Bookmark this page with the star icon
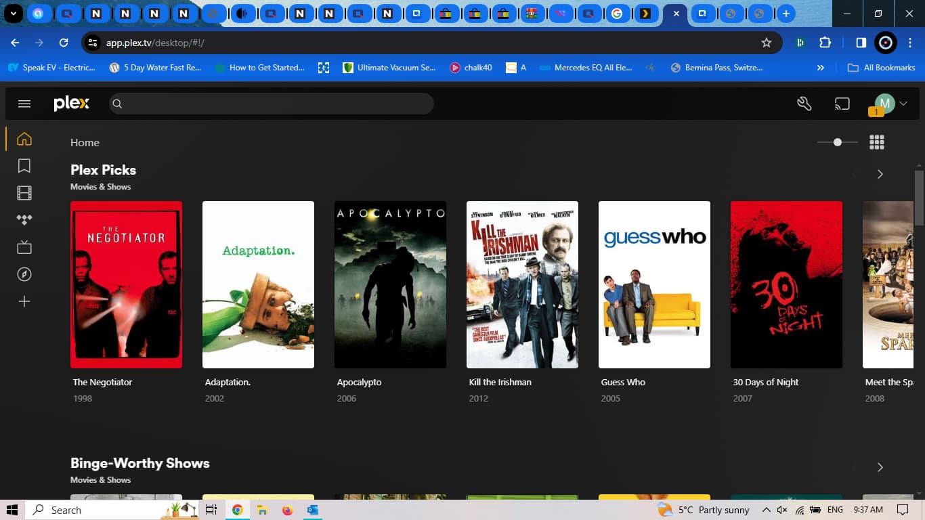The height and width of the screenshot is (520, 925). point(767,43)
